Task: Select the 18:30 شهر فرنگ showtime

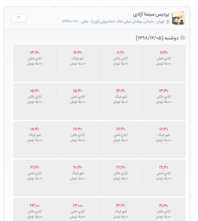Action: 35,139
